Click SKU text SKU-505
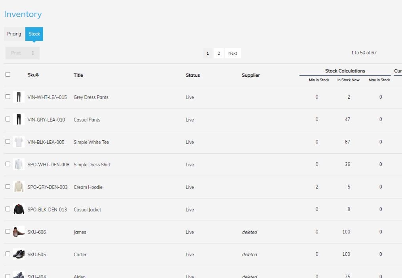 click(x=37, y=255)
